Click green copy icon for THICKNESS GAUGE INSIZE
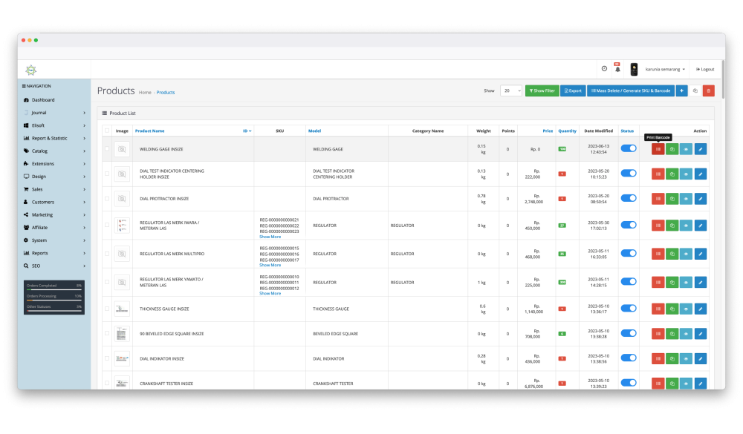 (x=672, y=309)
